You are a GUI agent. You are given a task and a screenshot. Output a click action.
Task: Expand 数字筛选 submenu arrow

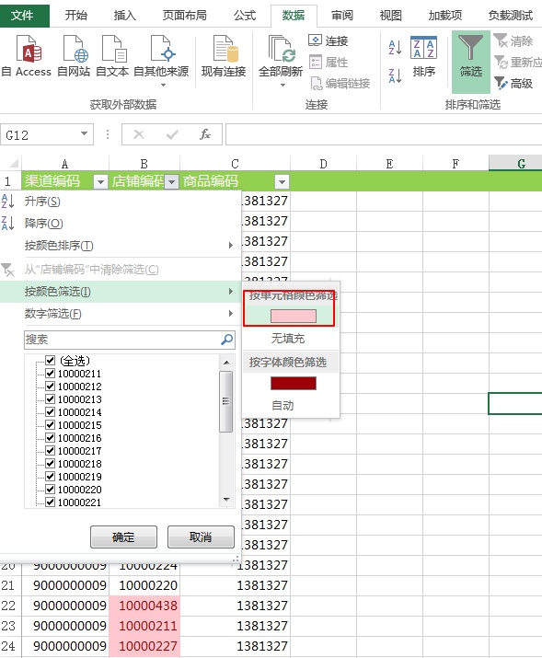point(230,313)
